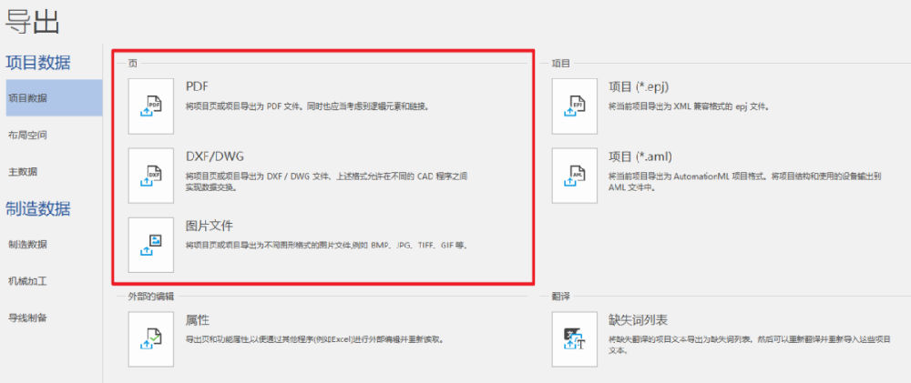Click the 缺失词列表 export icon

(x=575, y=339)
